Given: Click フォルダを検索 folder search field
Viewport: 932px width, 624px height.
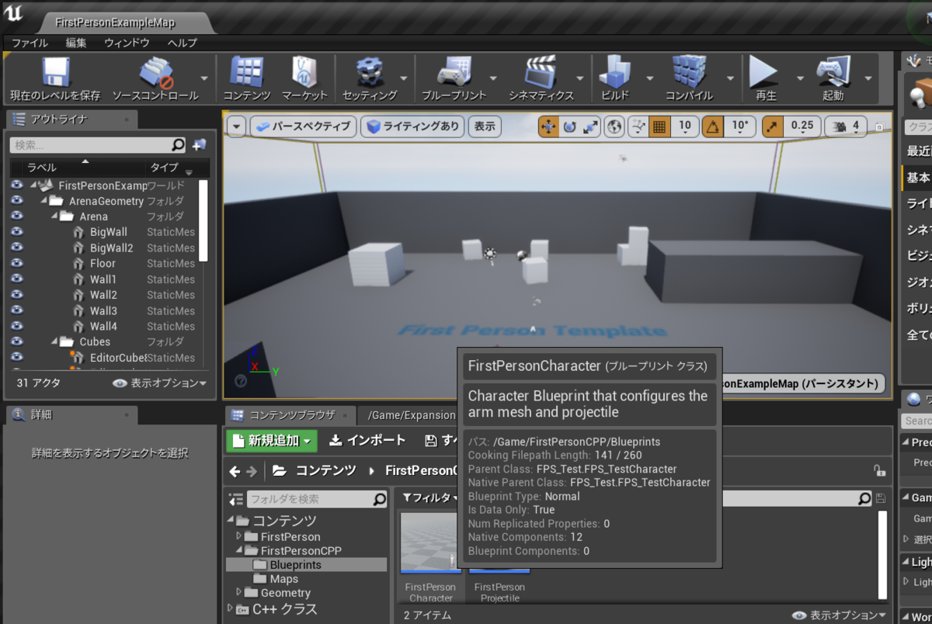Looking at the screenshot, I should coord(318,499).
